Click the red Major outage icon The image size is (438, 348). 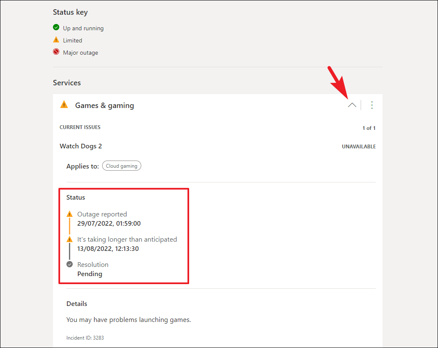[x=56, y=52]
